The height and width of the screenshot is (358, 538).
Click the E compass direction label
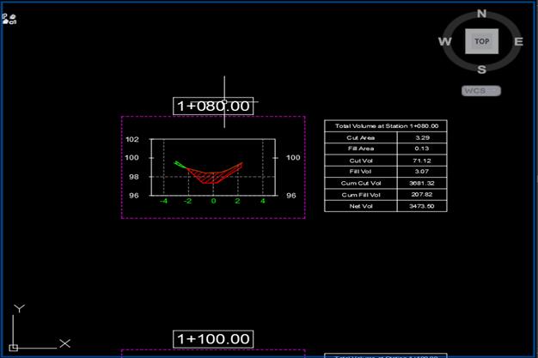coord(518,41)
